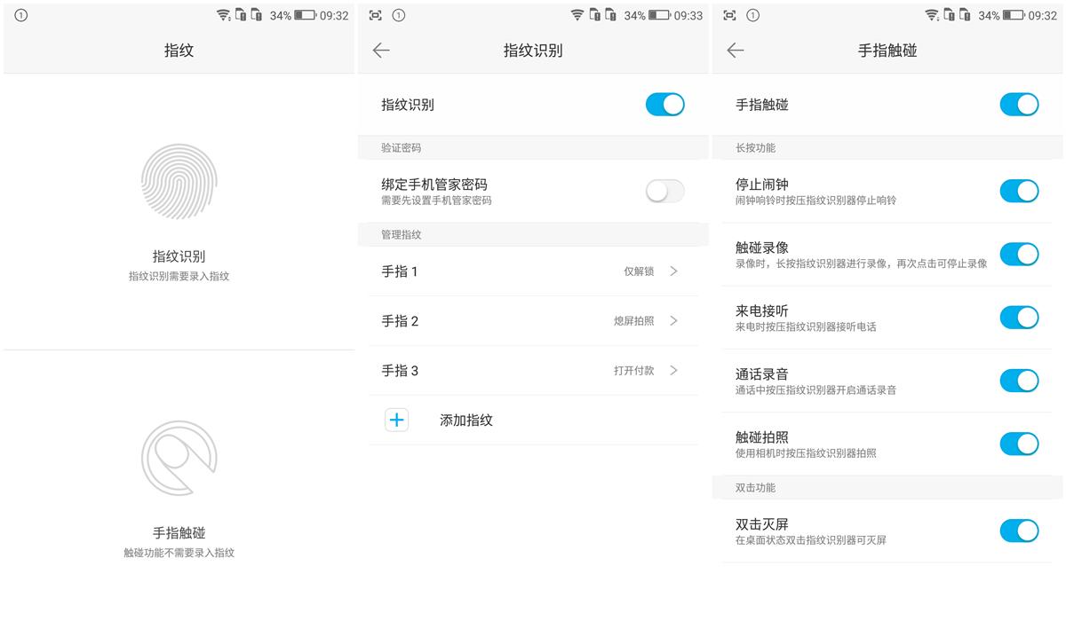The image size is (1066, 629).
Task: Disable the 指纹识别 switch
Action: pyautogui.click(x=664, y=105)
